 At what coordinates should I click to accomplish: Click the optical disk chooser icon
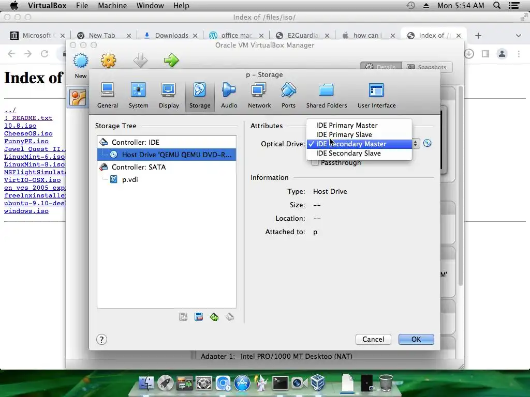[427, 143]
